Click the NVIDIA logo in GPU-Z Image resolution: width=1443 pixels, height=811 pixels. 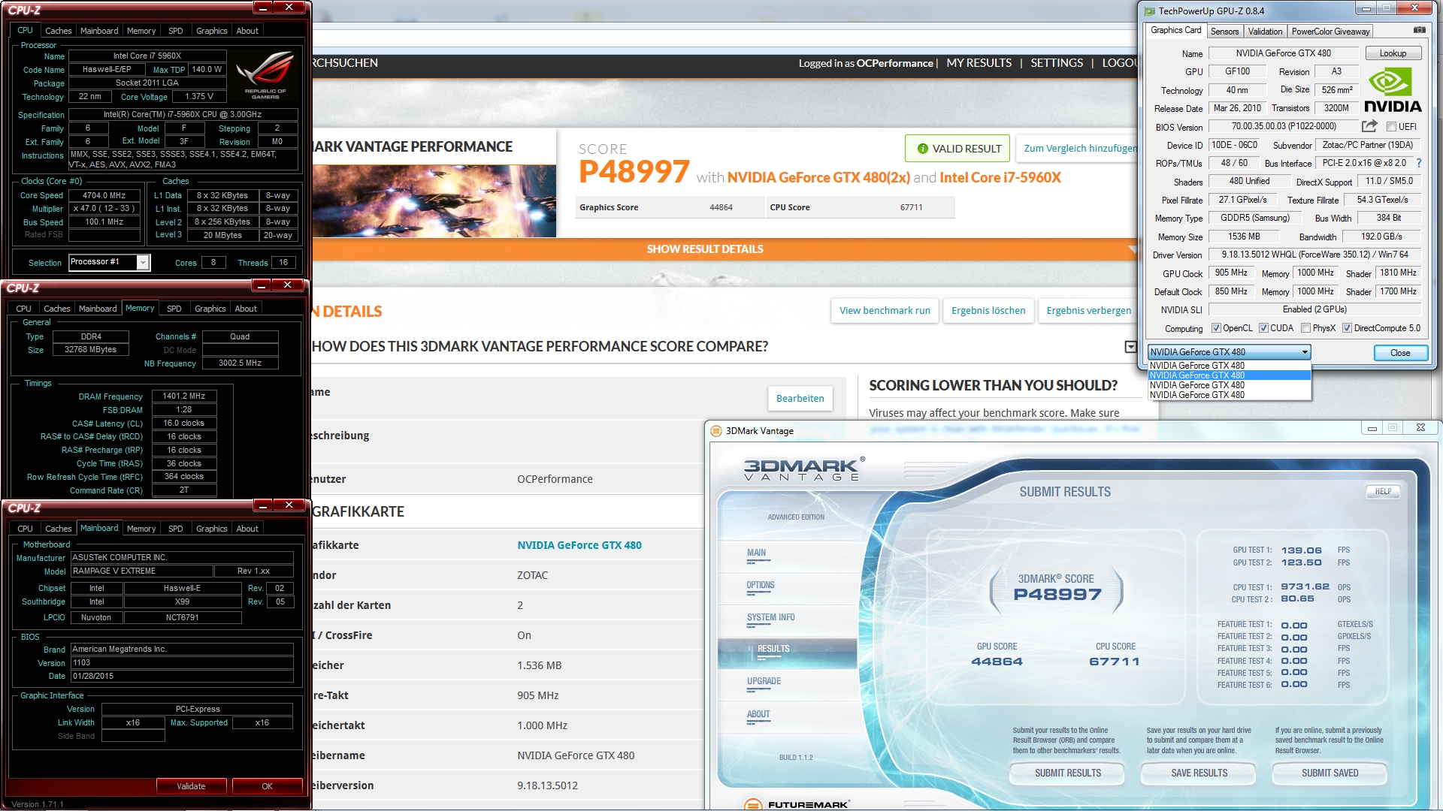(1393, 90)
